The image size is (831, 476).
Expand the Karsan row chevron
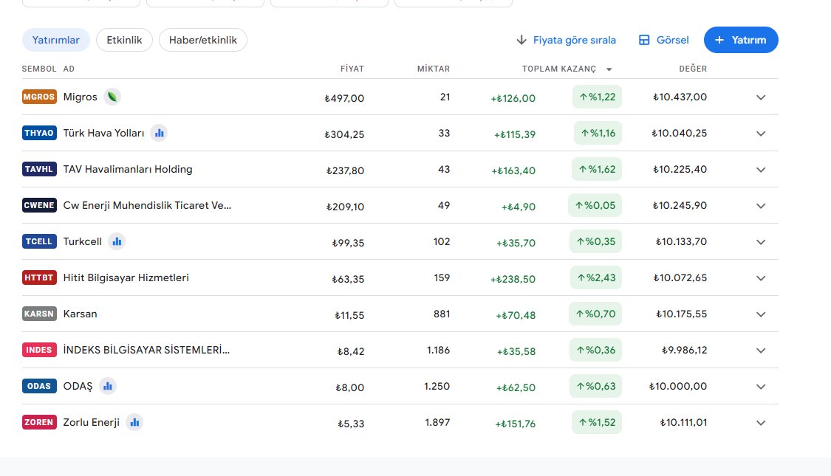click(x=761, y=314)
